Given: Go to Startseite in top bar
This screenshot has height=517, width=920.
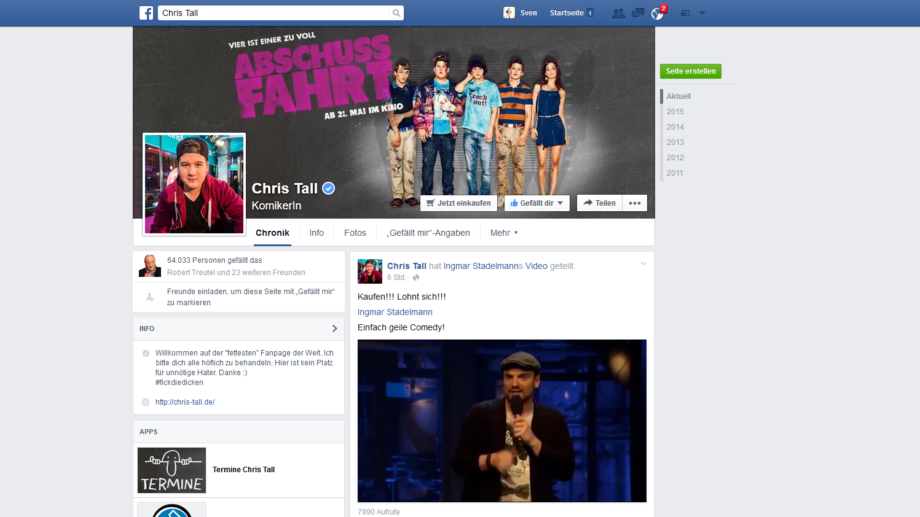Looking at the screenshot, I should 567,13.
